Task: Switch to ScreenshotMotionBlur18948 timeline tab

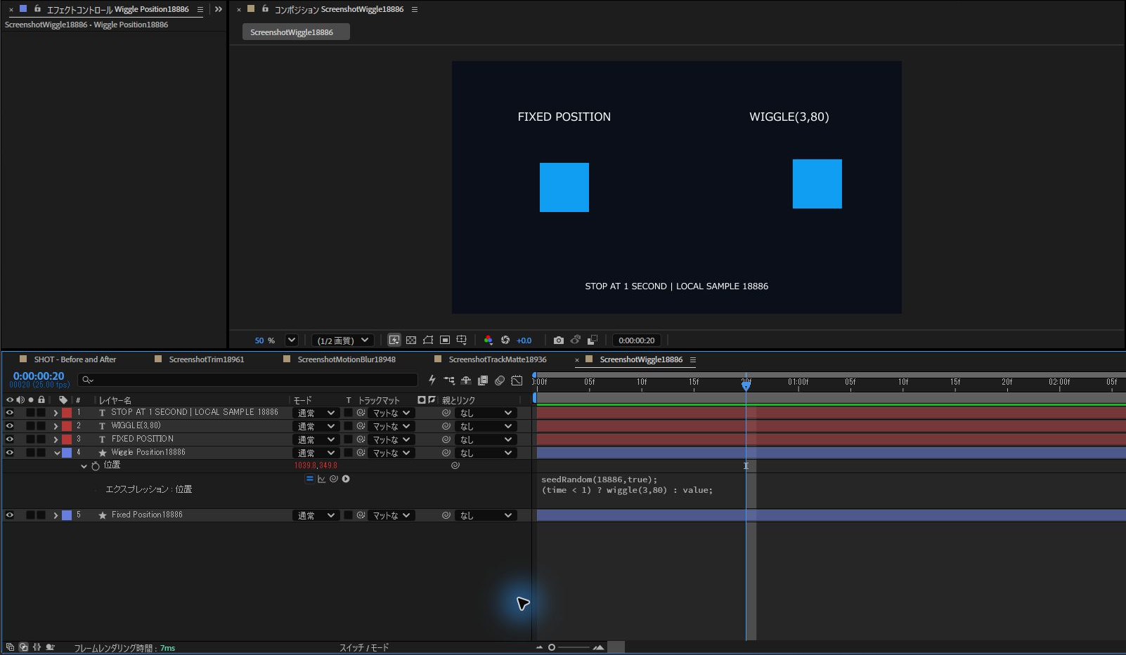Action: tap(347, 359)
